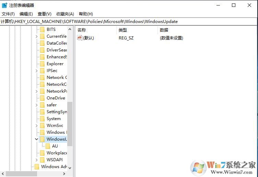258x177 pixels.
Task: Click the NetworkC folder icon
Action: (x=42, y=84)
